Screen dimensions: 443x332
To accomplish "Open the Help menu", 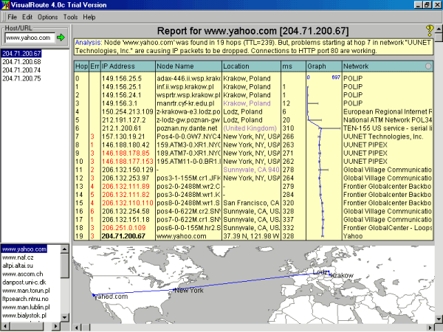I will 89,17.
